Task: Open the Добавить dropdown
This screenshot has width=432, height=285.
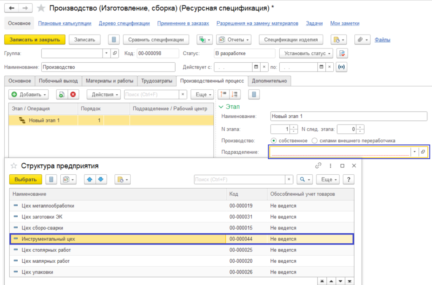Action: tap(28, 94)
